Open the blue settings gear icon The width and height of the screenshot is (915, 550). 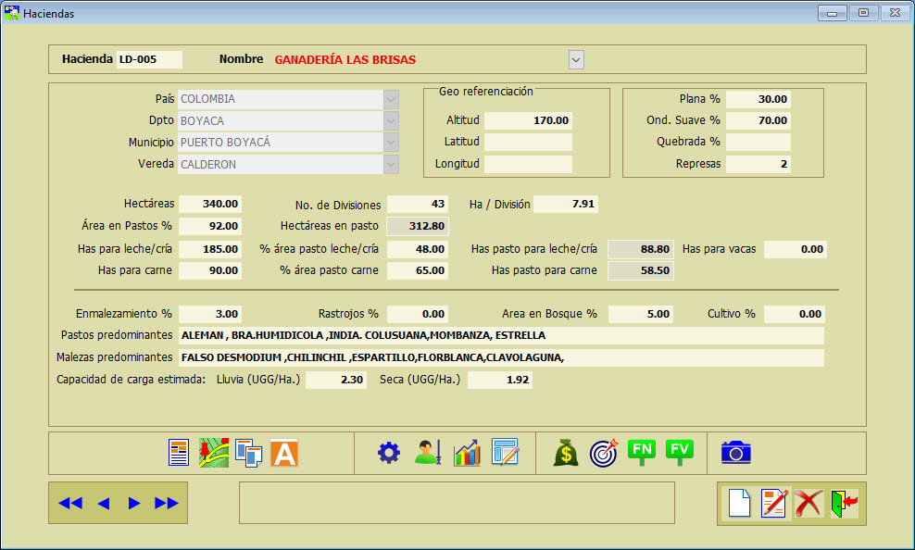(388, 452)
